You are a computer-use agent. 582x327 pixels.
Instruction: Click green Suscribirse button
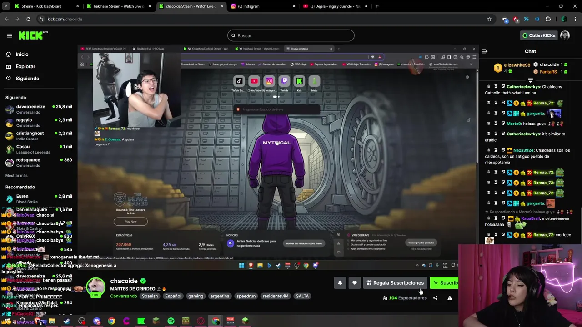click(x=444, y=283)
